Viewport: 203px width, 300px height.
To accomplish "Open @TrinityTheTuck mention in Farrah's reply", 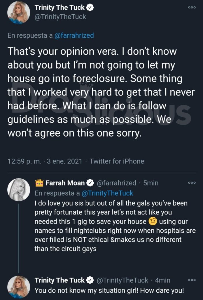I will (x=107, y=193).
